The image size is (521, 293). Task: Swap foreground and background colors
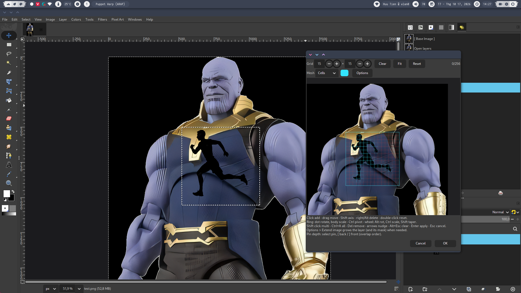pyautogui.click(x=13, y=192)
